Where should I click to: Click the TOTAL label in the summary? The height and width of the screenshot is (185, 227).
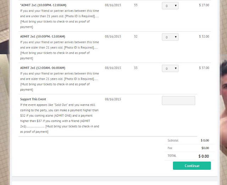click(x=172, y=156)
